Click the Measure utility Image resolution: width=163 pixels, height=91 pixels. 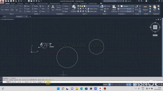click(x=145, y=8)
